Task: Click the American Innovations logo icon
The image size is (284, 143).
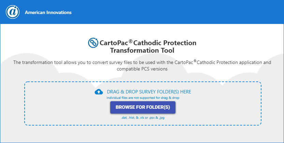Action: point(12,12)
